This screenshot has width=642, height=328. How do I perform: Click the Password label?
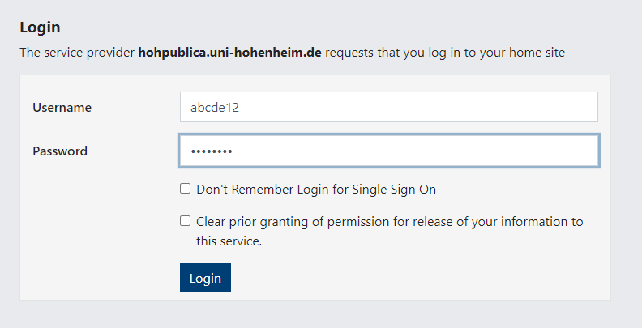(60, 151)
